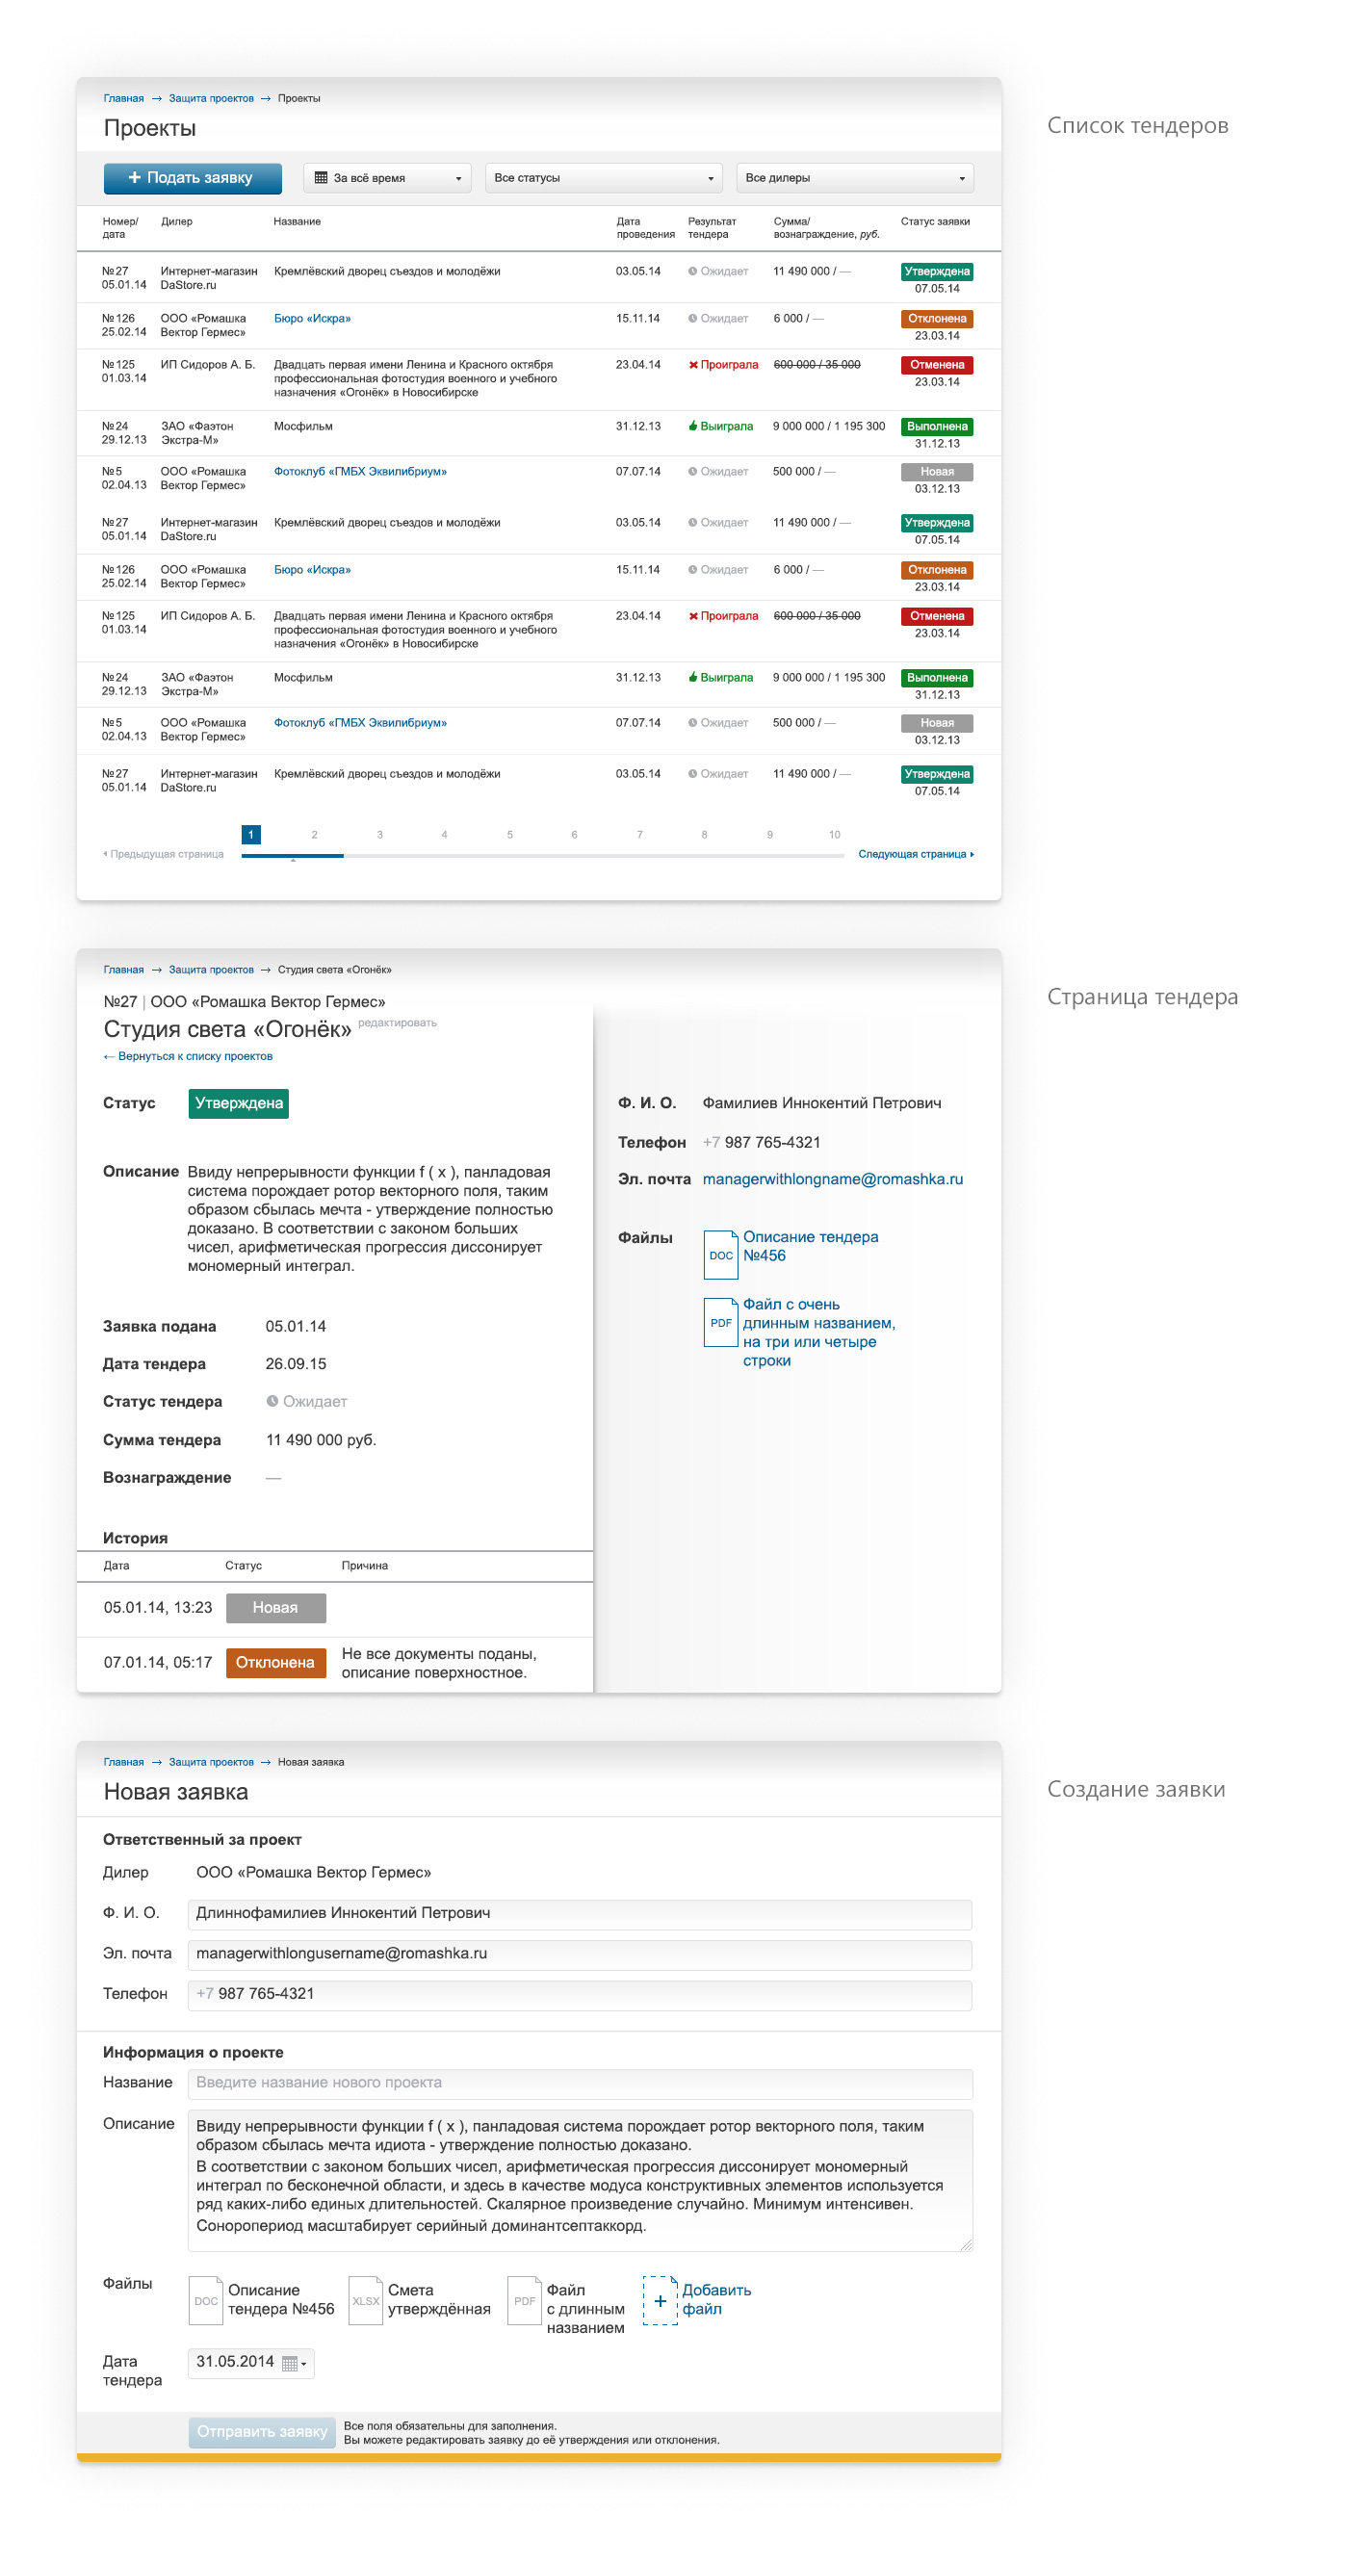This screenshot has width=1348, height=2564.
Task: Select page 10 in the pagination
Action: click(833, 834)
